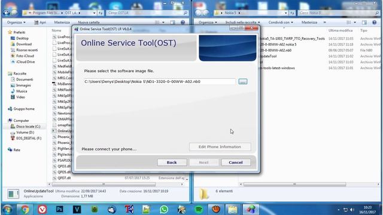The image size is (383, 215).
Task: Click Masterizza in left Explorer toolbar
Action: coord(62,22)
